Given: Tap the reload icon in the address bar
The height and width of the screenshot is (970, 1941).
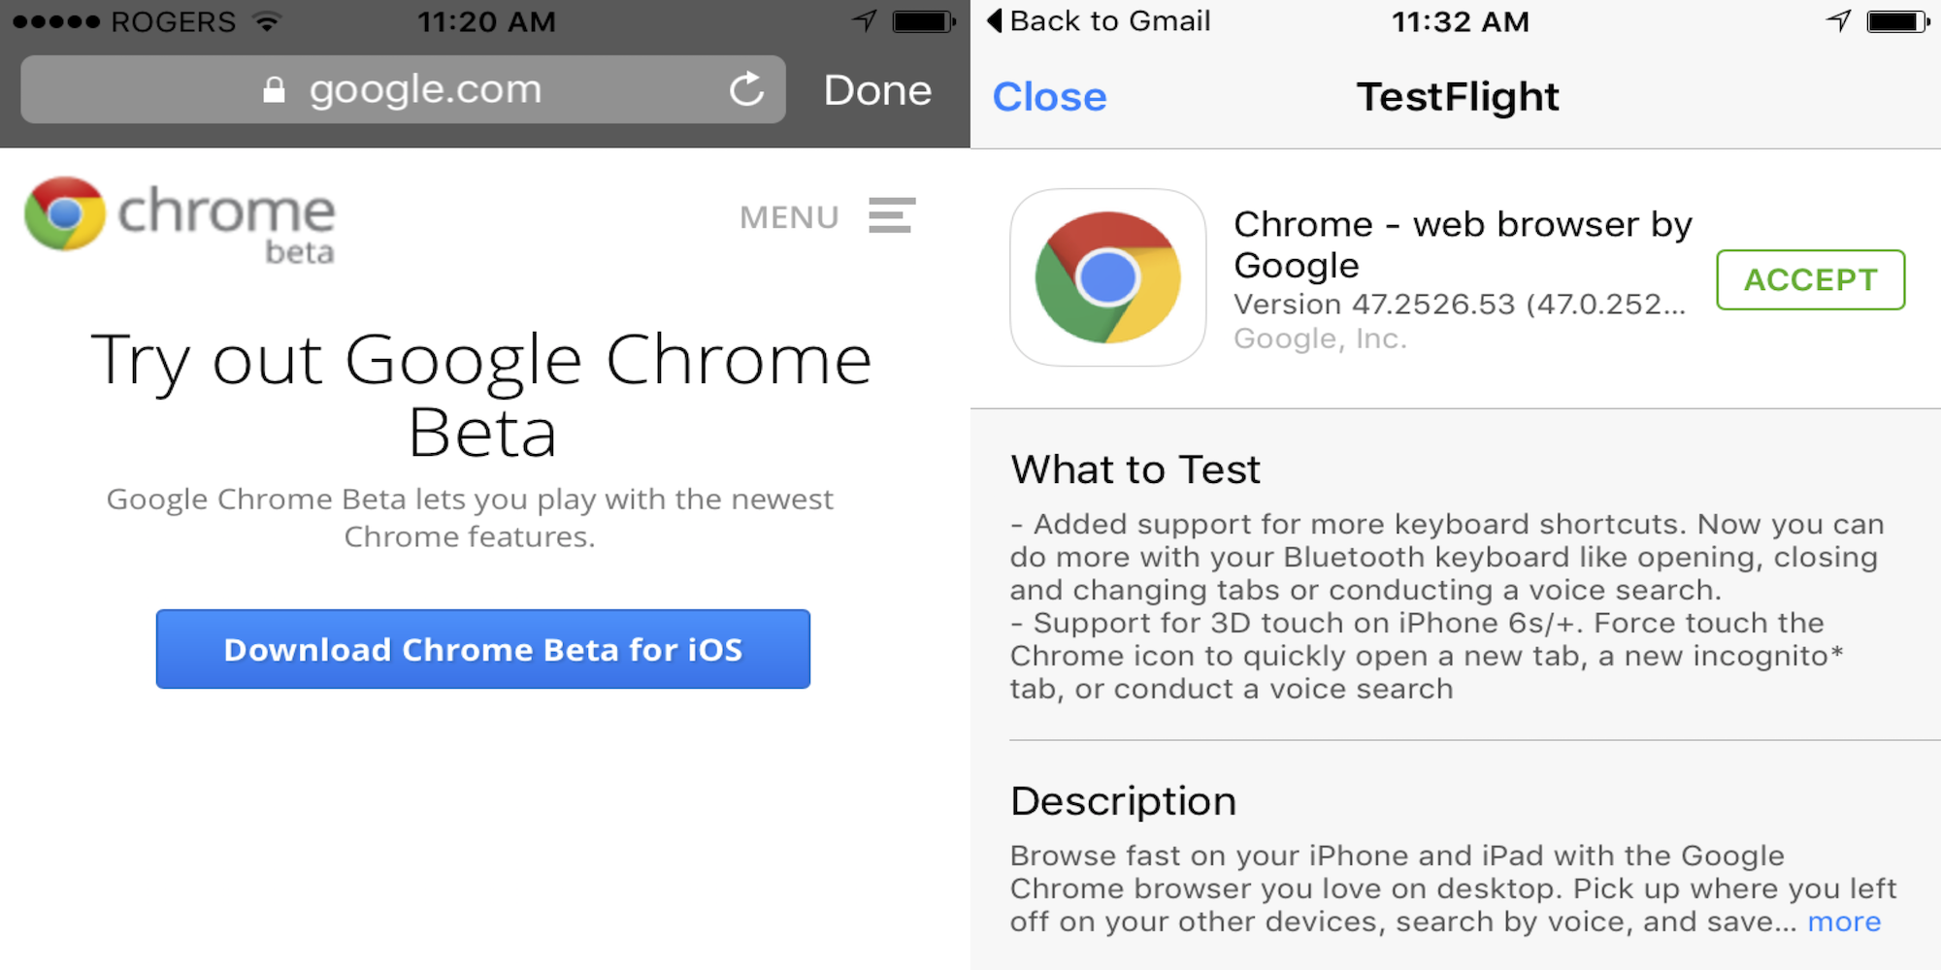Looking at the screenshot, I should coord(745,89).
